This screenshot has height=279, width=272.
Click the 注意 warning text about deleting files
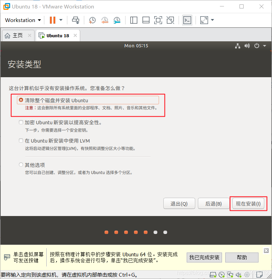click(x=91, y=108)
